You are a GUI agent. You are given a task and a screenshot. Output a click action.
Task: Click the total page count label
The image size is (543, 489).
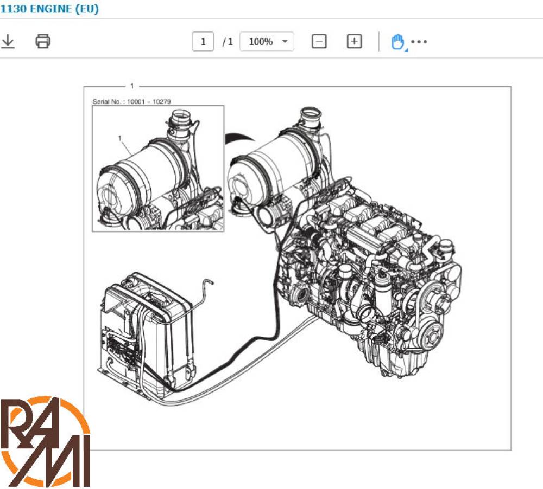coord(228,42)
